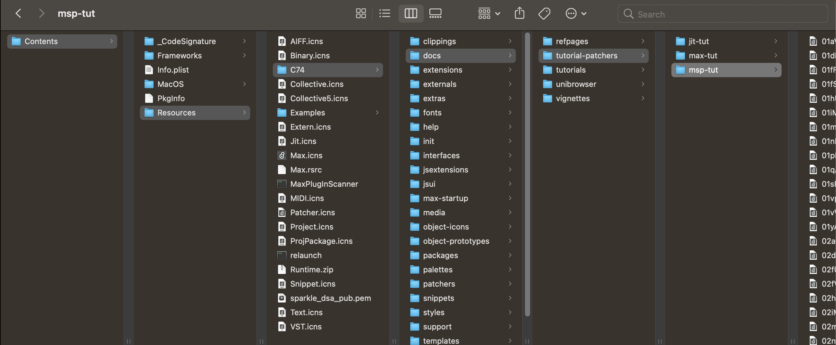Expand the clippings folder chevron
This screenshot has width=836, height=345.
pyautogui.click(x=510, y=41)
